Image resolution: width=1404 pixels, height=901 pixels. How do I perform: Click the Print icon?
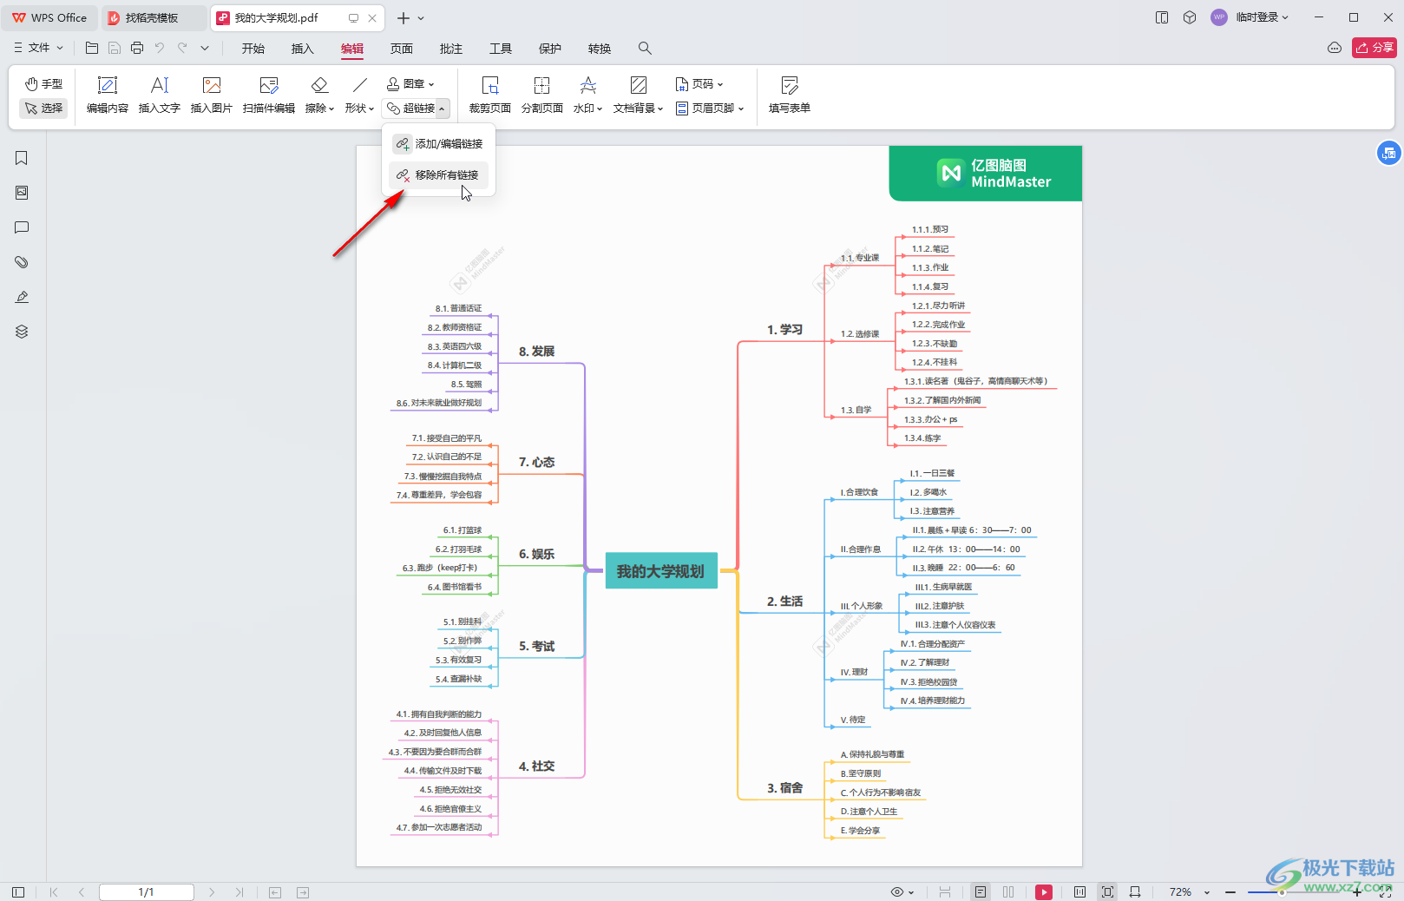tap(137, 48)
